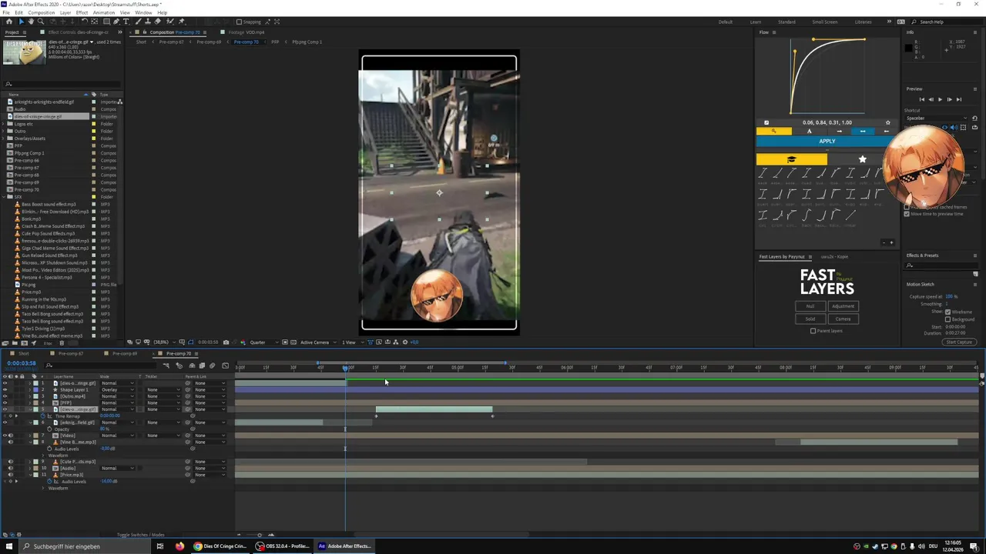Select the Selection arrow tool
The image size is (986, 554).
click(x=21, y=22)
